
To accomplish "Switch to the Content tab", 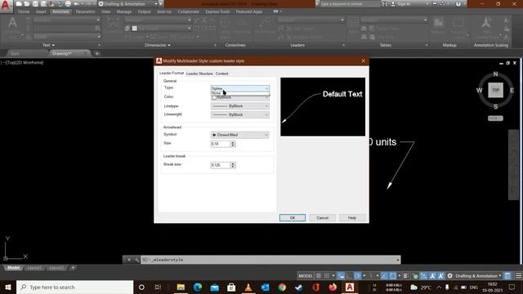I will (221, 73).
